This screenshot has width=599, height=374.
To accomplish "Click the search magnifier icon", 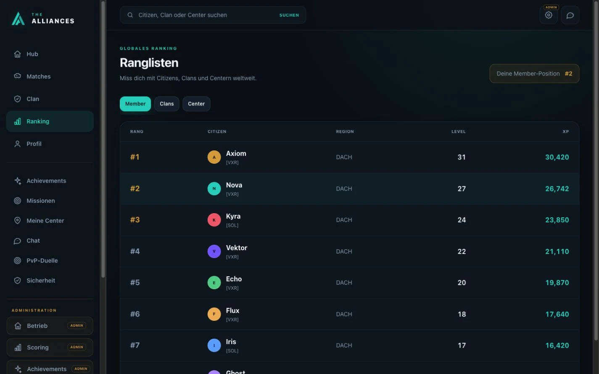I will click(x=130, y=15).
